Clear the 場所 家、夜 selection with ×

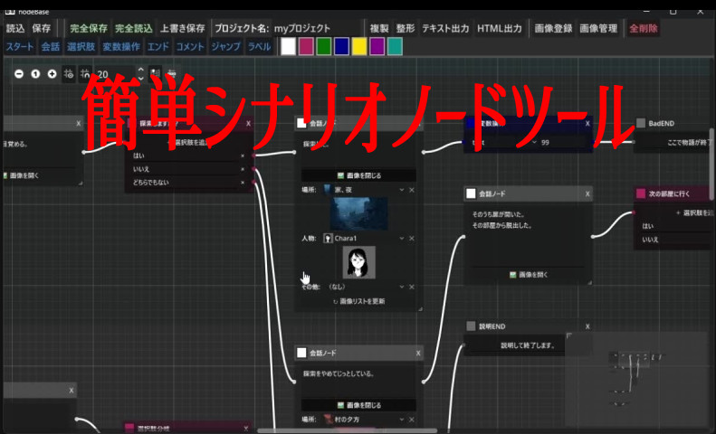click(412, 190)
